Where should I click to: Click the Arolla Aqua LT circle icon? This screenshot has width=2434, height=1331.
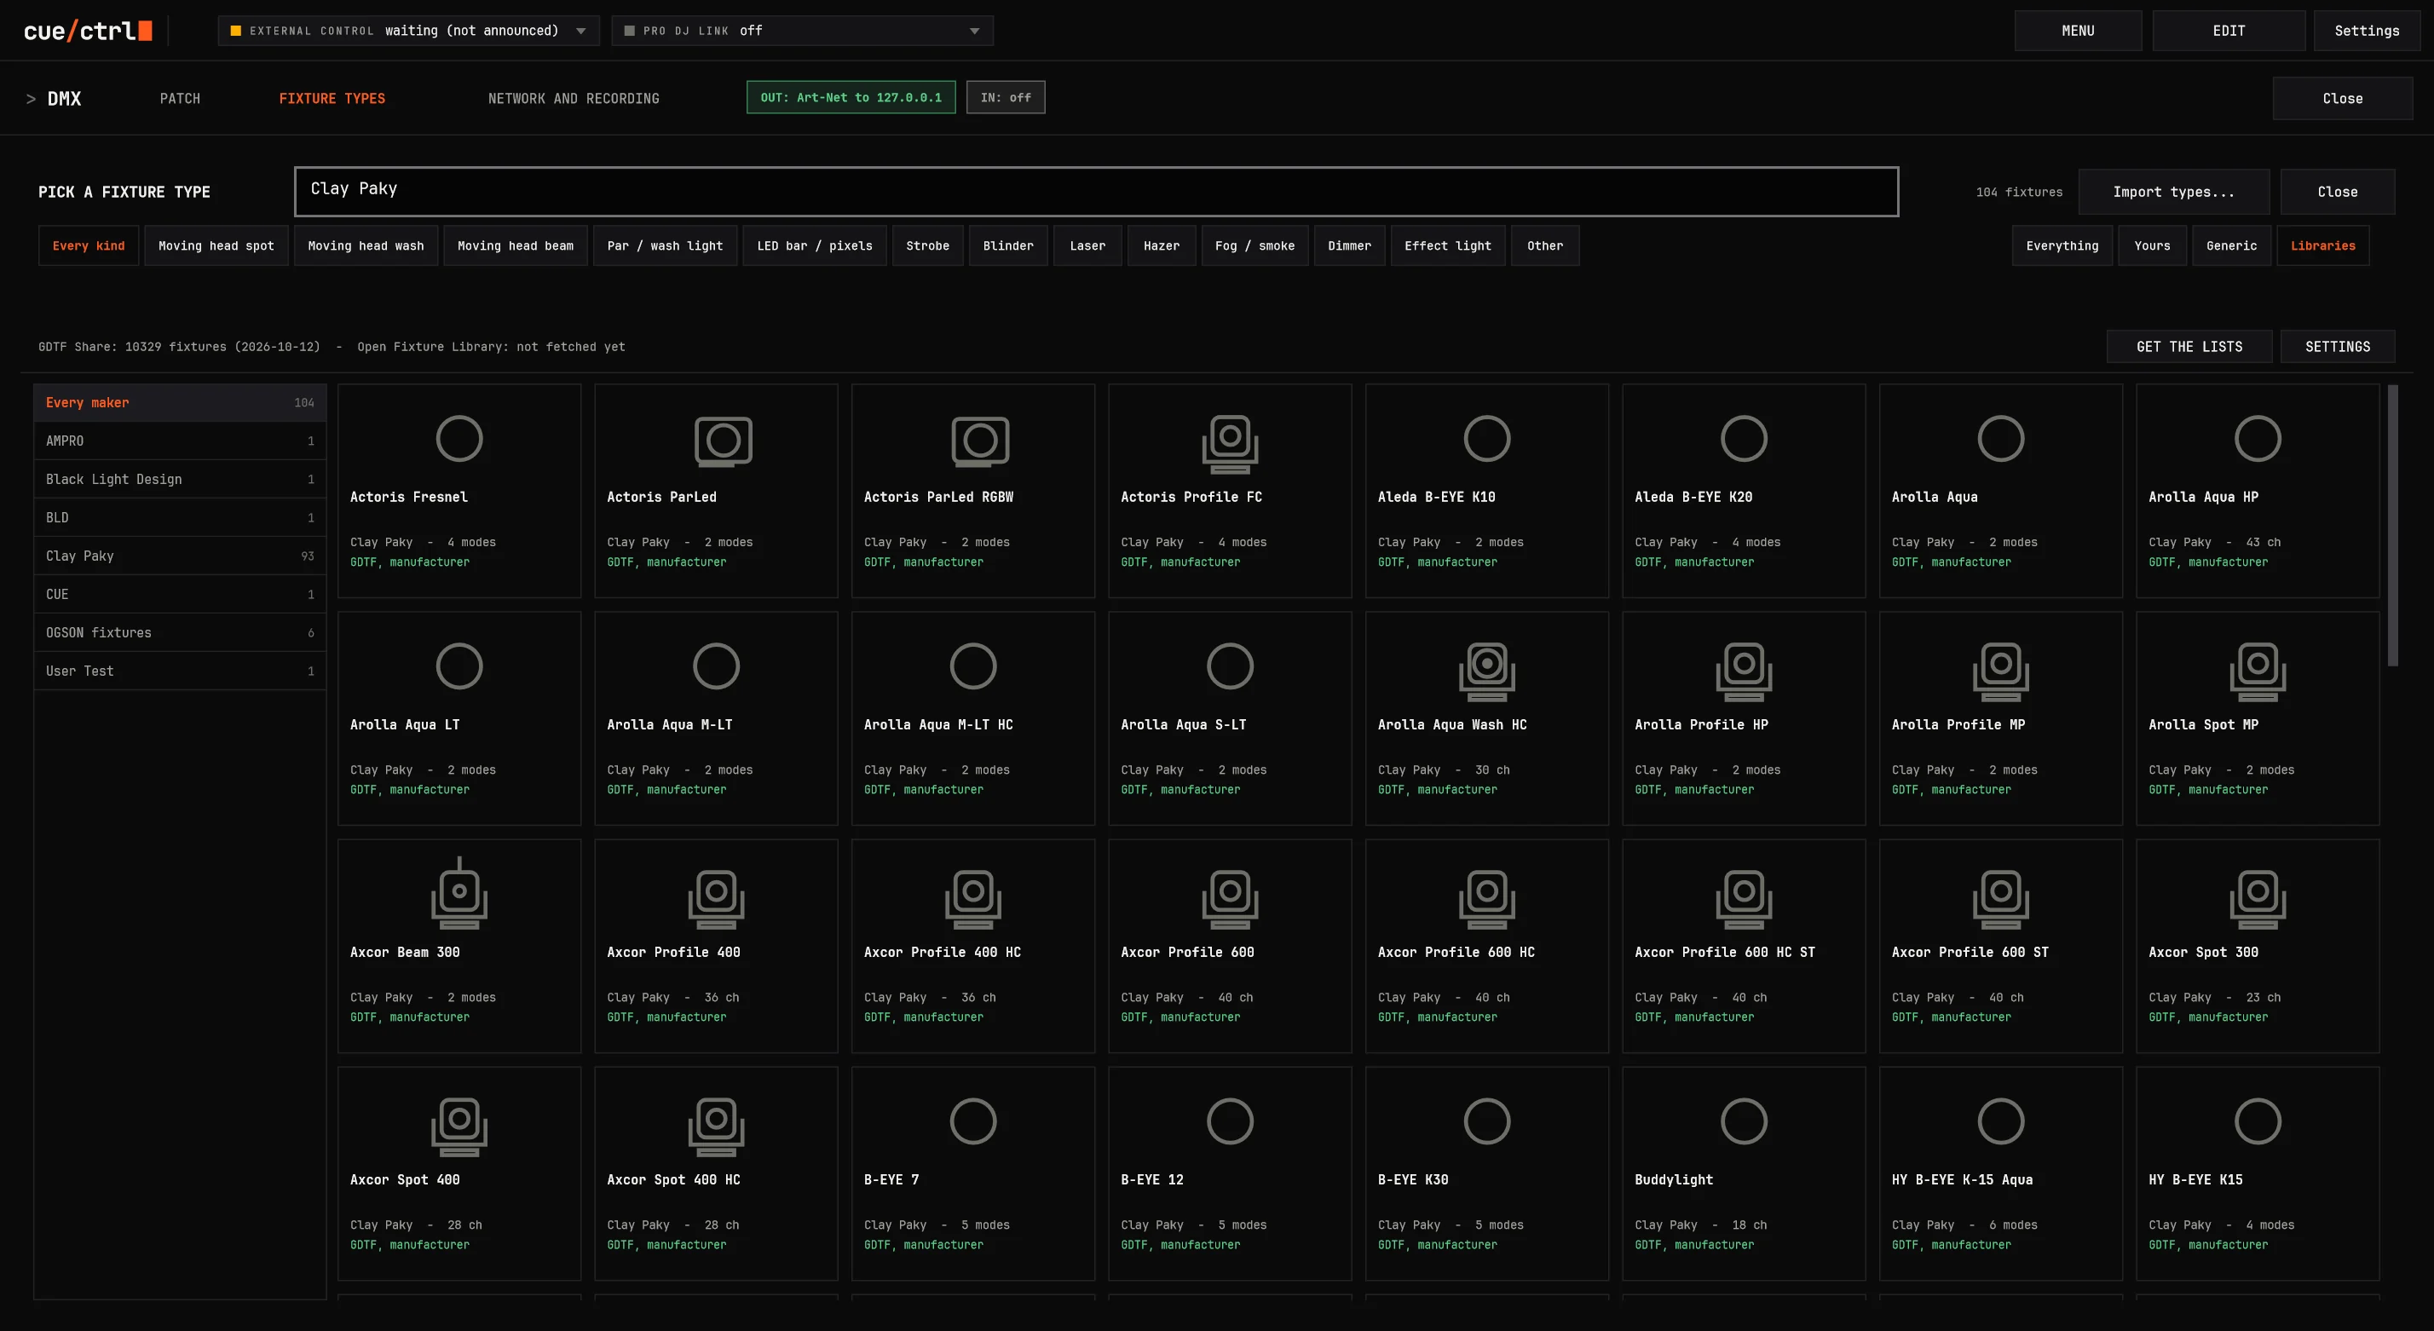click(459, 667)
